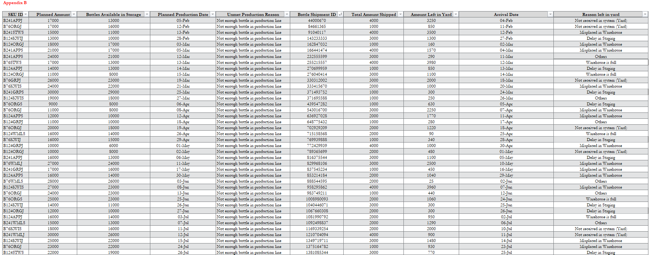Image resolution: width=654 pixels, height=255 pixels.
Task: Open Planned Production Date filter dropdown
Action: (213, 14)
